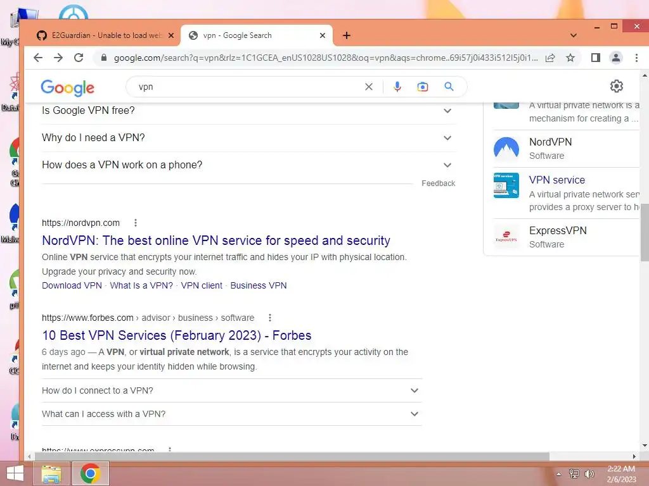The height and width of the screenshot is (486, 649).
Task: Open Chrome's three-dot menu
Action: pyautogui.click(x=636, y=58)
